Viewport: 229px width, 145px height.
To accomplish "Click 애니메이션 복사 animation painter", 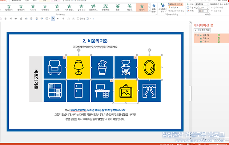I will (x=176, y=11).
